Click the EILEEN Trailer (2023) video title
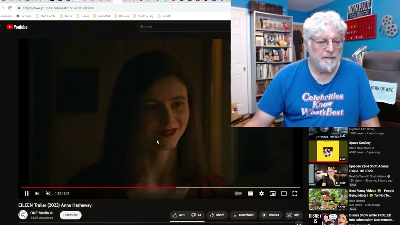The width and height of the screenshot is (400, 225). pyautogui.click(x=55, y=205)
